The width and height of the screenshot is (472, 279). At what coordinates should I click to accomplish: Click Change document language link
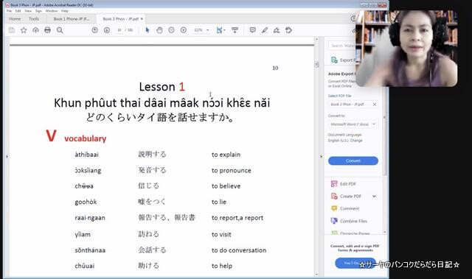356,141
